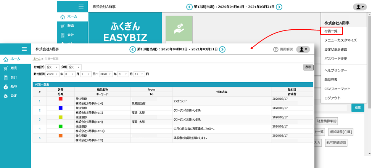372x168 pixels.
Task: Click the 編集 button in the back window
Action: [x=358, y=108]
